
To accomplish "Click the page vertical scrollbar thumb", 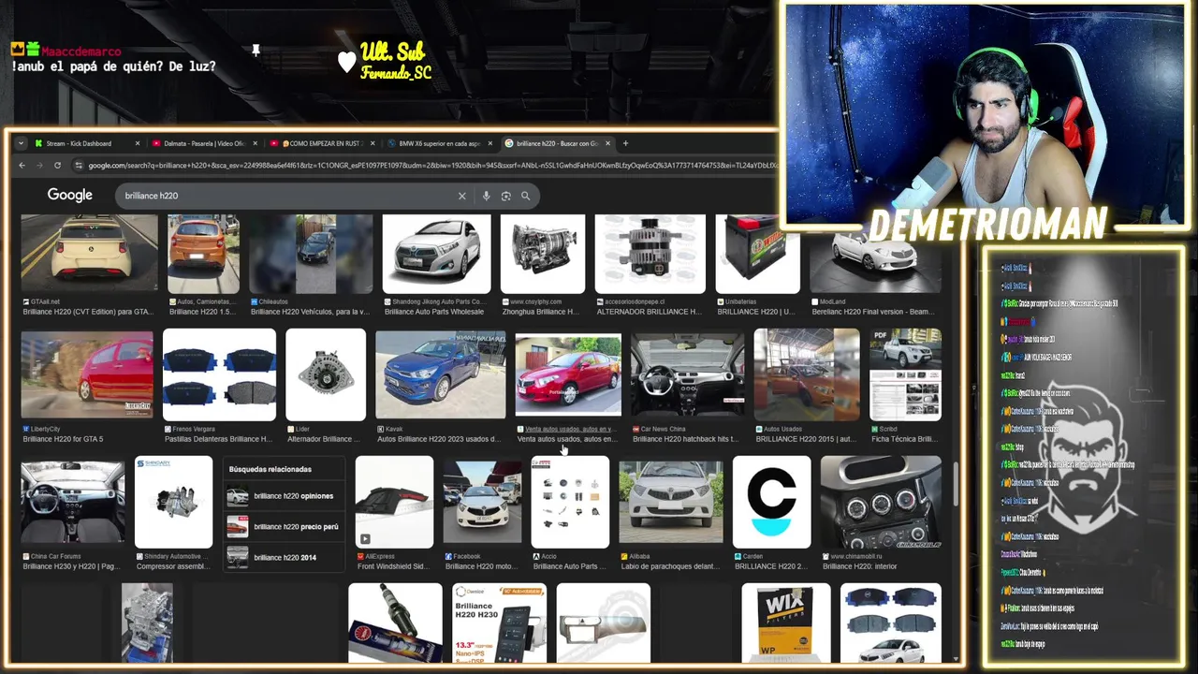I will (x=955, y=483).
